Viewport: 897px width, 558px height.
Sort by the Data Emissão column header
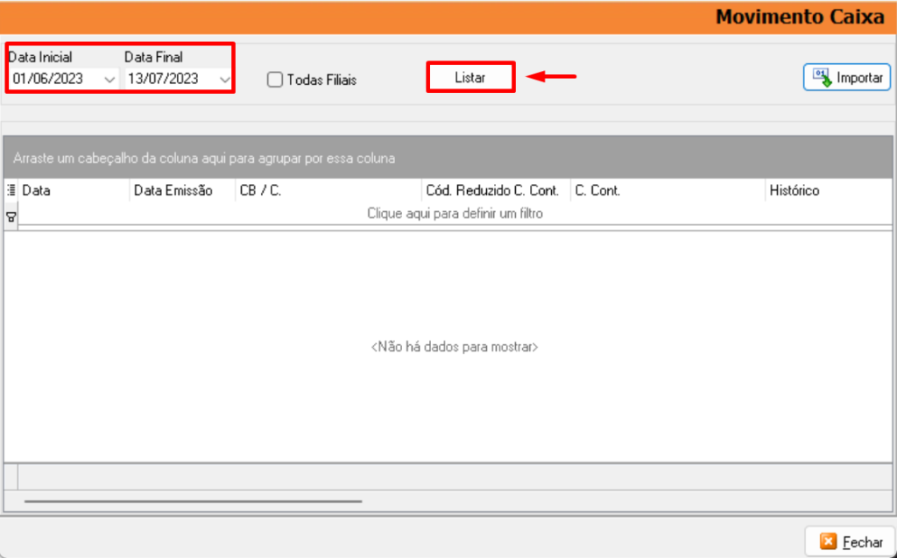pos(182,190)
